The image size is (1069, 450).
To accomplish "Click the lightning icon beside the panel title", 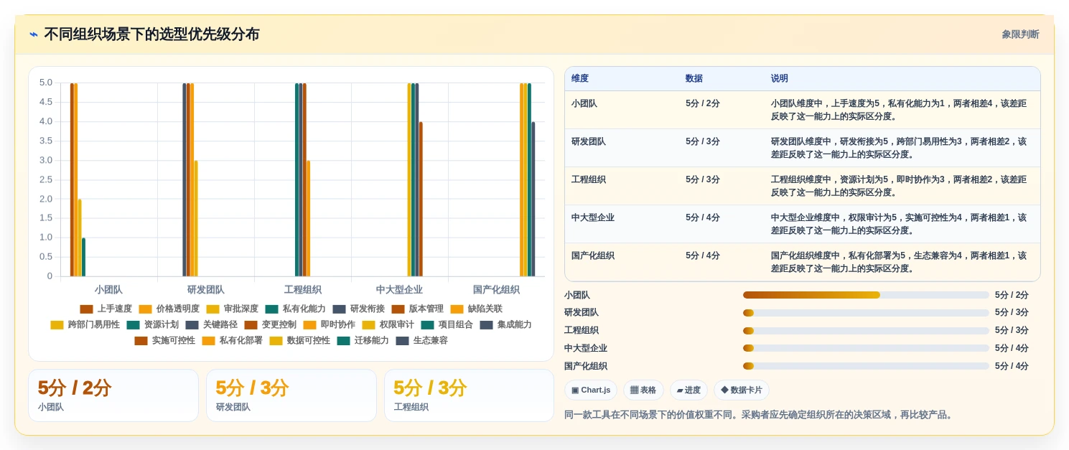I will click(34, 34).
